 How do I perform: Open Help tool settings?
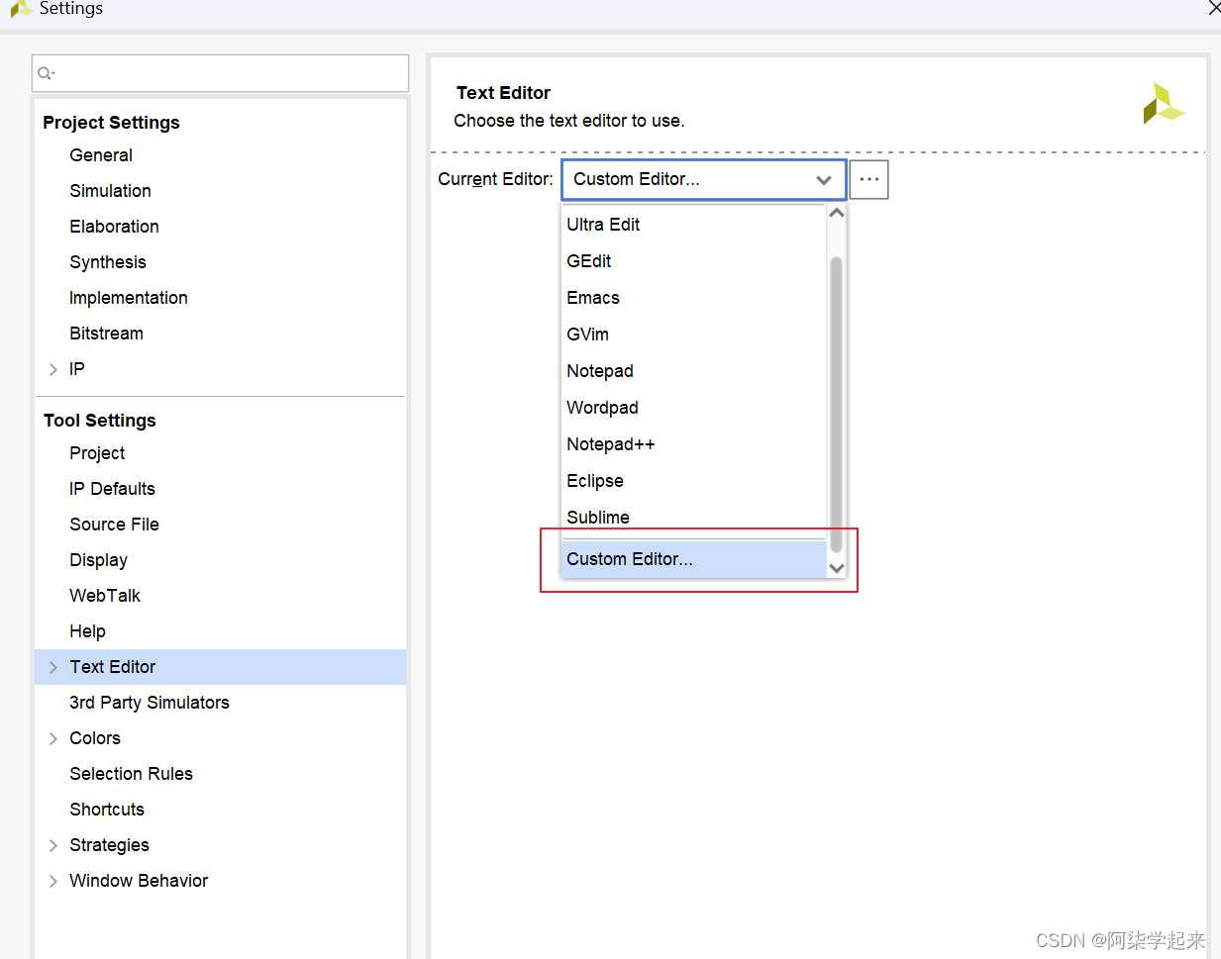click(x=87, y=631)
